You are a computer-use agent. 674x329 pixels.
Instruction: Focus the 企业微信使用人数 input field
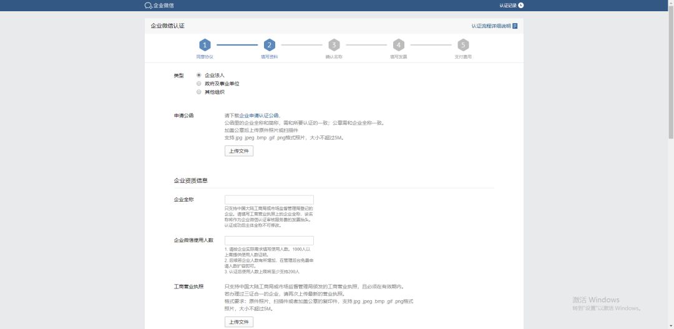click(x=269, y=240)
